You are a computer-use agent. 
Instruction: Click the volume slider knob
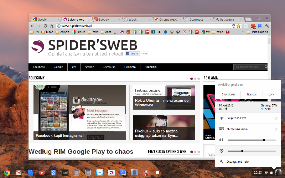[264, 140]
